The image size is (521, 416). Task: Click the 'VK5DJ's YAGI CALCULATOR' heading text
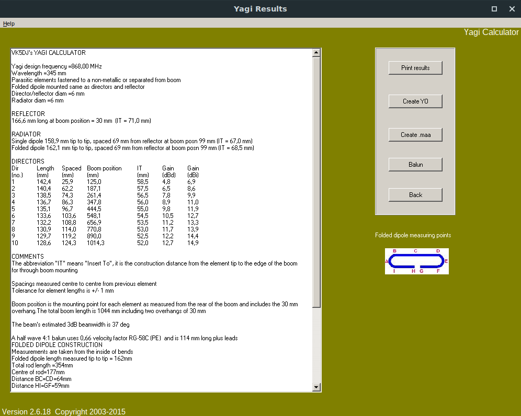pyautogui.click(x=49, y=53)
